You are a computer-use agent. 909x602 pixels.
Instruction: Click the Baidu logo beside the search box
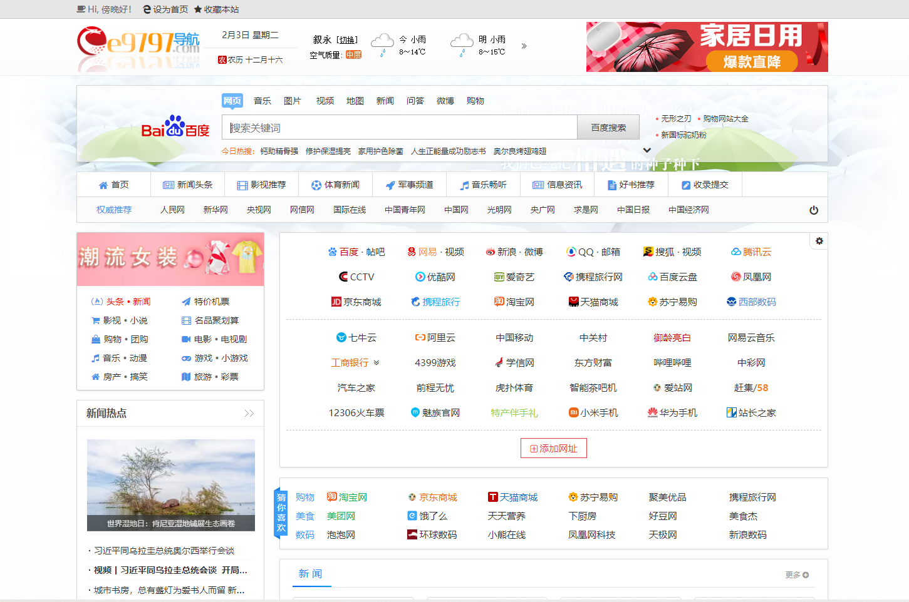175,127
